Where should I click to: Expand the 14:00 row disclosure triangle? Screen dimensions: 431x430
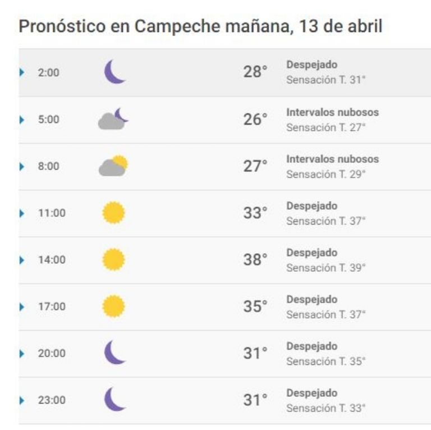pos(22,260)
